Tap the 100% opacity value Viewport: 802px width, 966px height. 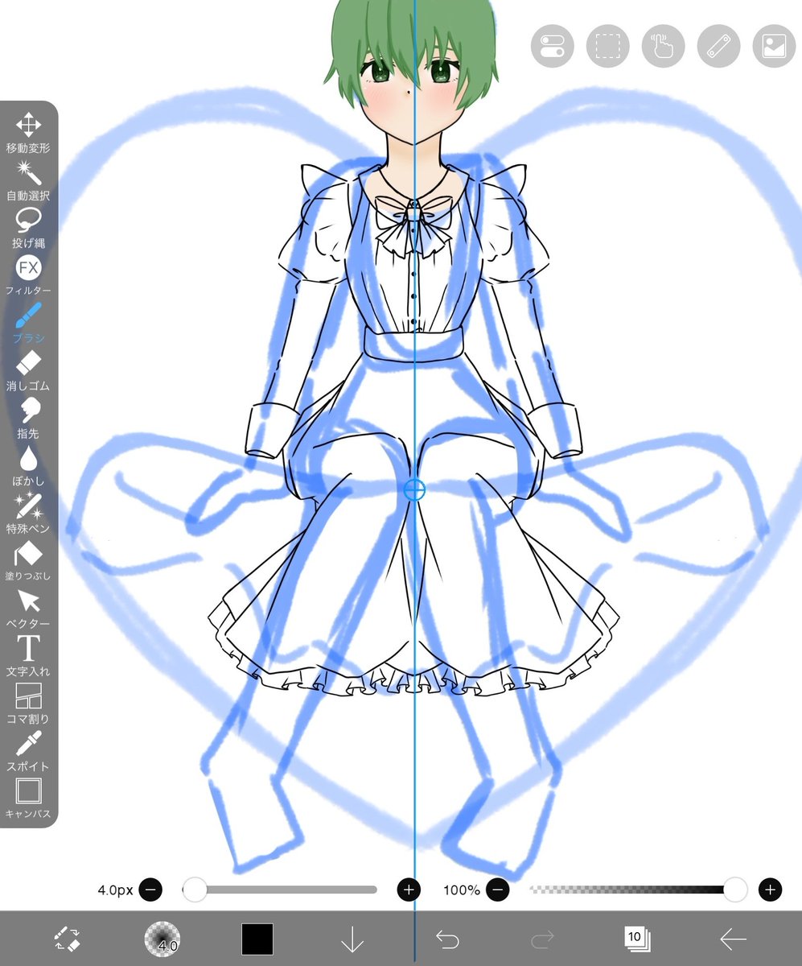(462, 890)
